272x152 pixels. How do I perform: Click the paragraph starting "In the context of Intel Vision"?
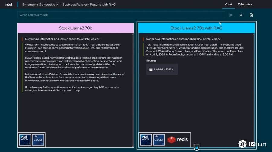[75, 77]
